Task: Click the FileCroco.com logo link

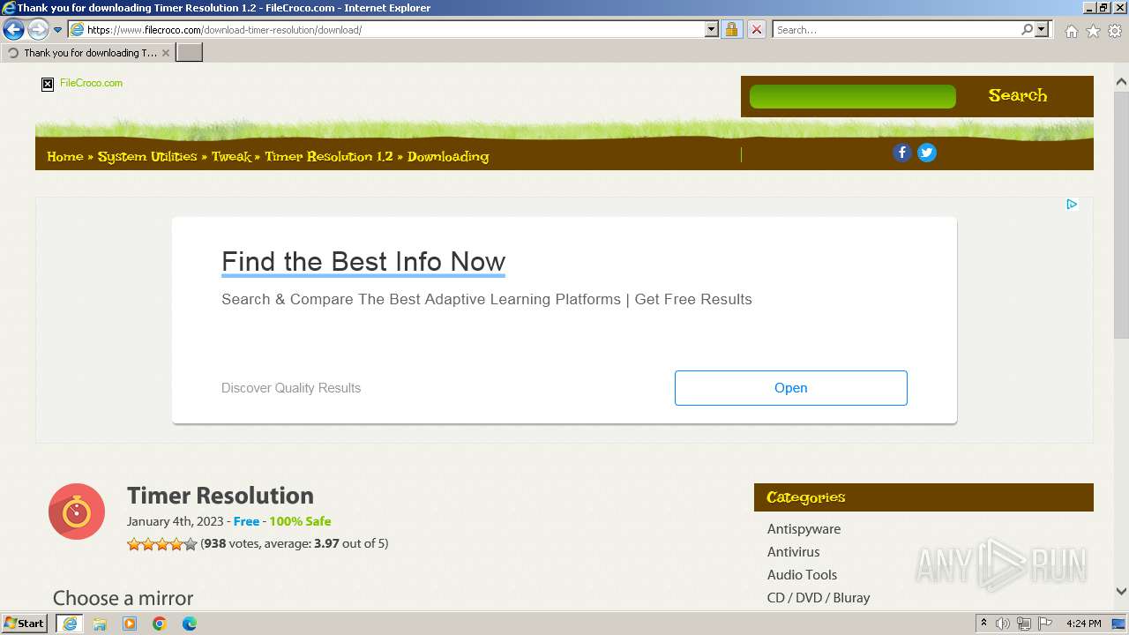Action: [x=91, y=83]
